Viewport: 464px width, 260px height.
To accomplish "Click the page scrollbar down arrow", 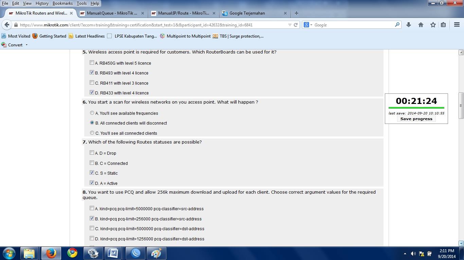I will tap(461, 243).
